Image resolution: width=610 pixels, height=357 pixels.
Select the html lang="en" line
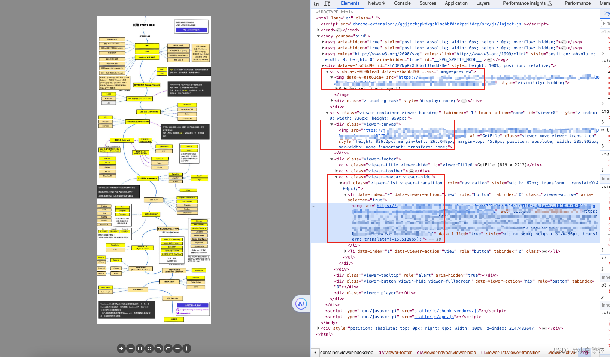click(x=348, y=18)
